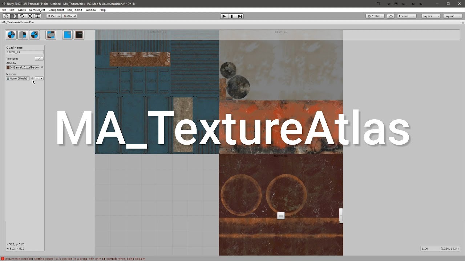Screen dimensions: 465x261
Task: Open the Edit menu
Action: pos(12,10)
